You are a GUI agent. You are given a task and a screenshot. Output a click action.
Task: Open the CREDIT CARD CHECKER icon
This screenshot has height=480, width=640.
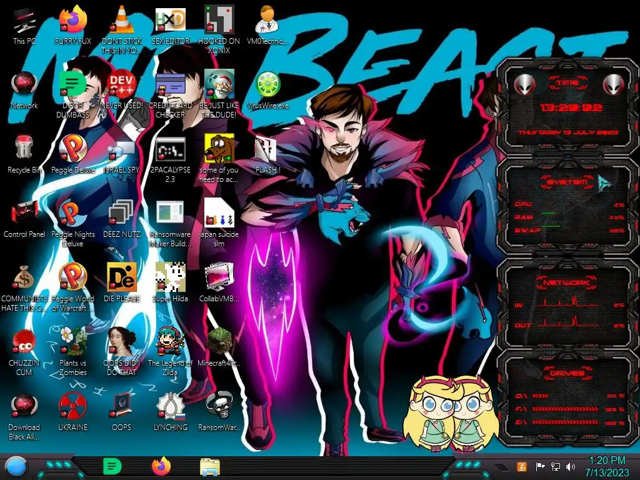click(170, 95)
